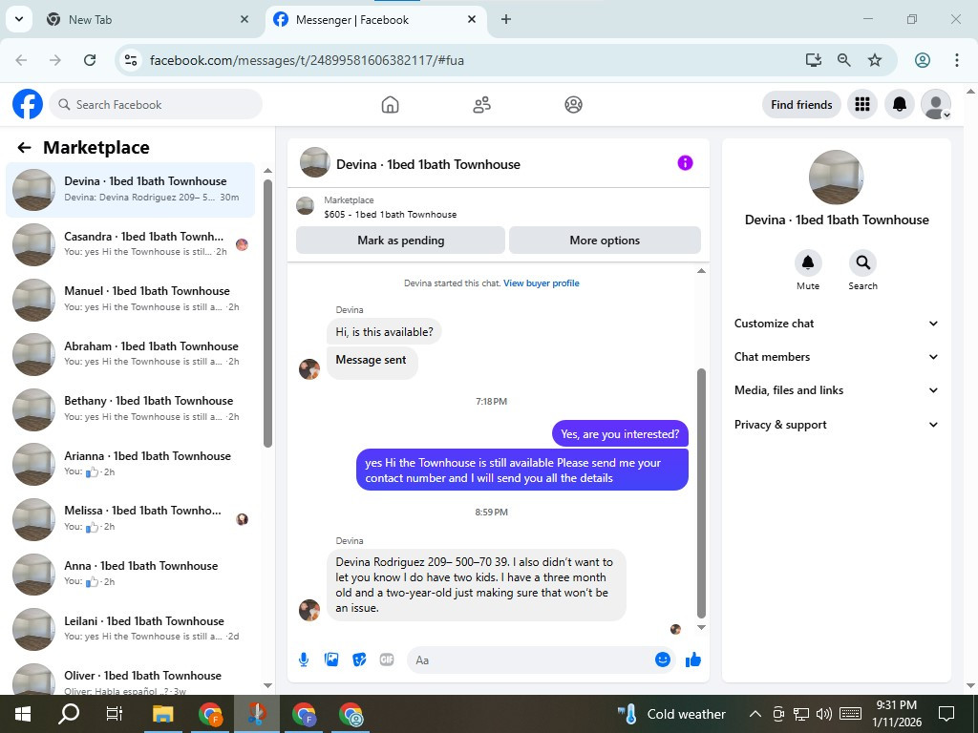The height and width of the screenshot is (733, 978).
Task: Open the volume control in system tray
Action: click(823, 714)
